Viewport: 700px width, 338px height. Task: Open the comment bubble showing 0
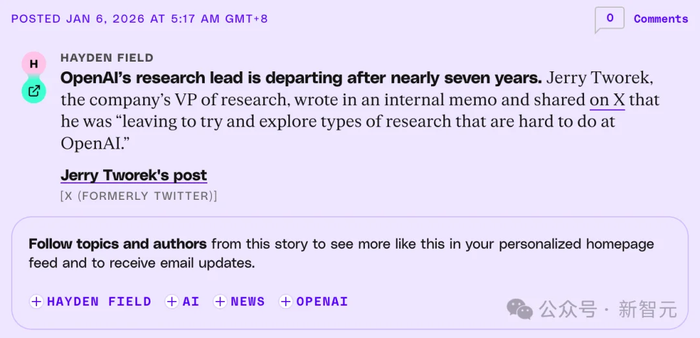tap(609, 19)
